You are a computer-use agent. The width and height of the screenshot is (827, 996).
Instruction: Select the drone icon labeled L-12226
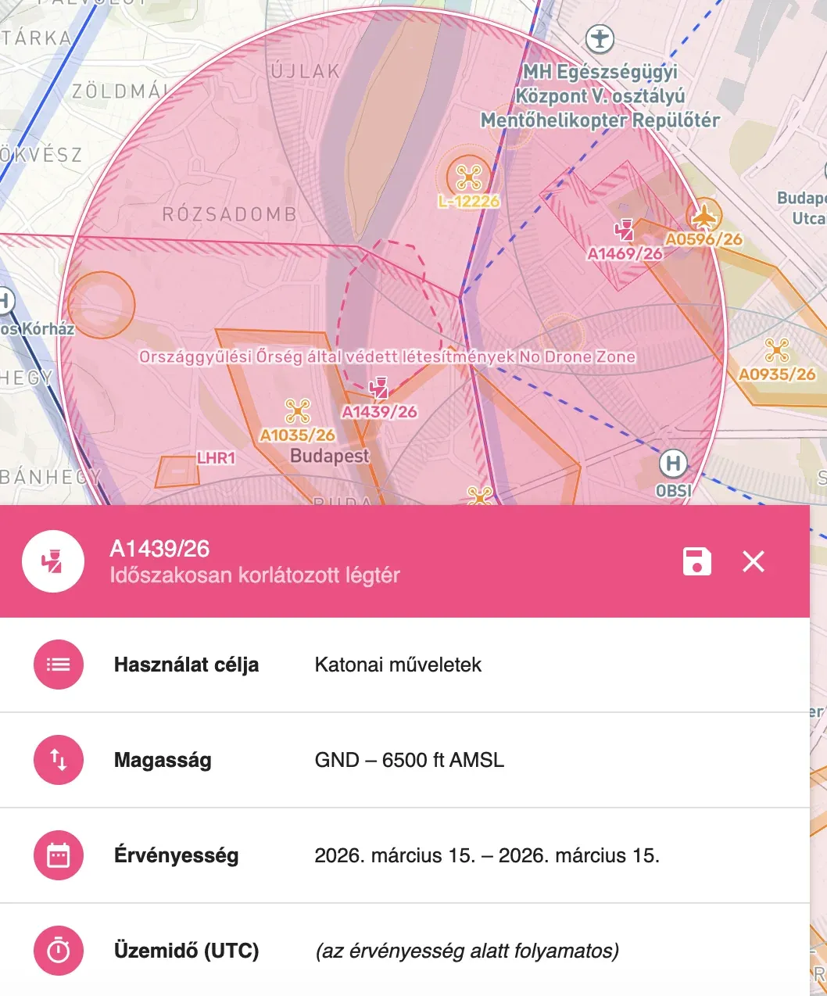(x=468, y=177)
